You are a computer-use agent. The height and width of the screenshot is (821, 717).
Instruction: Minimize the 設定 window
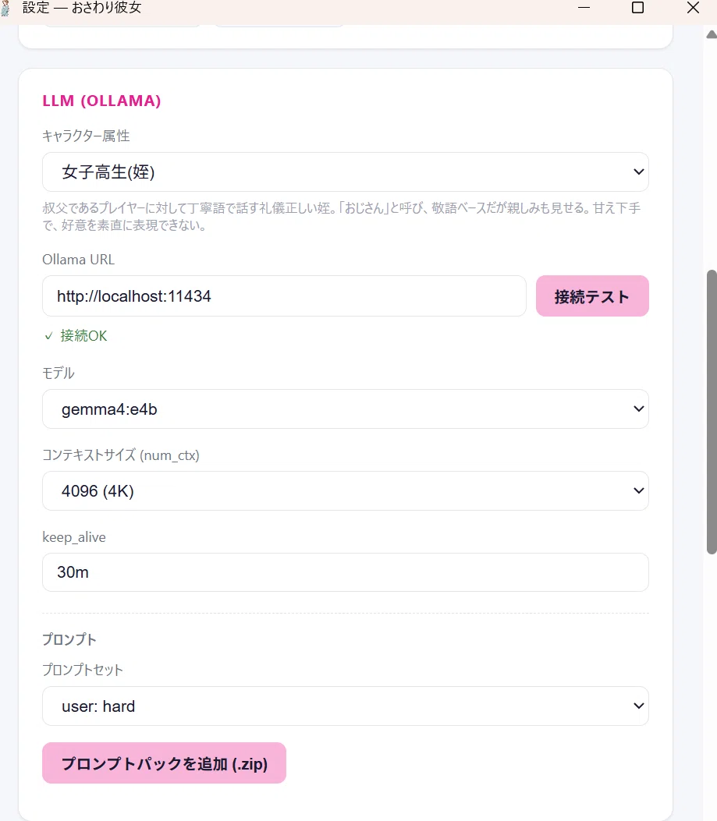[584, 8]
